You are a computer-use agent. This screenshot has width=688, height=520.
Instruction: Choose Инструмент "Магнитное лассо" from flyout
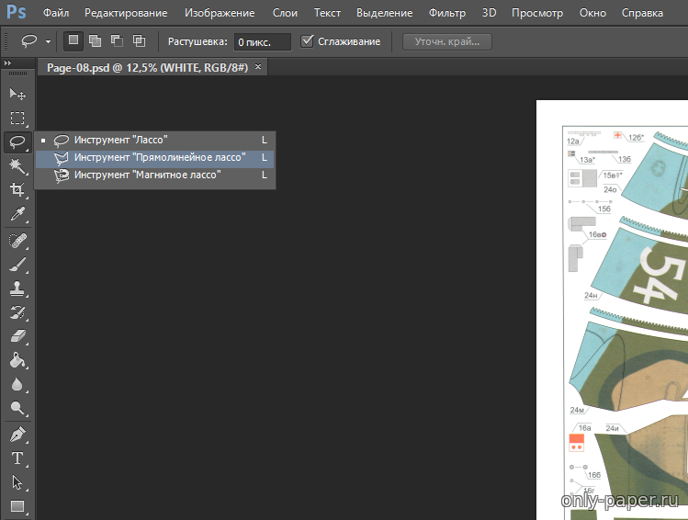coord(147,174)
